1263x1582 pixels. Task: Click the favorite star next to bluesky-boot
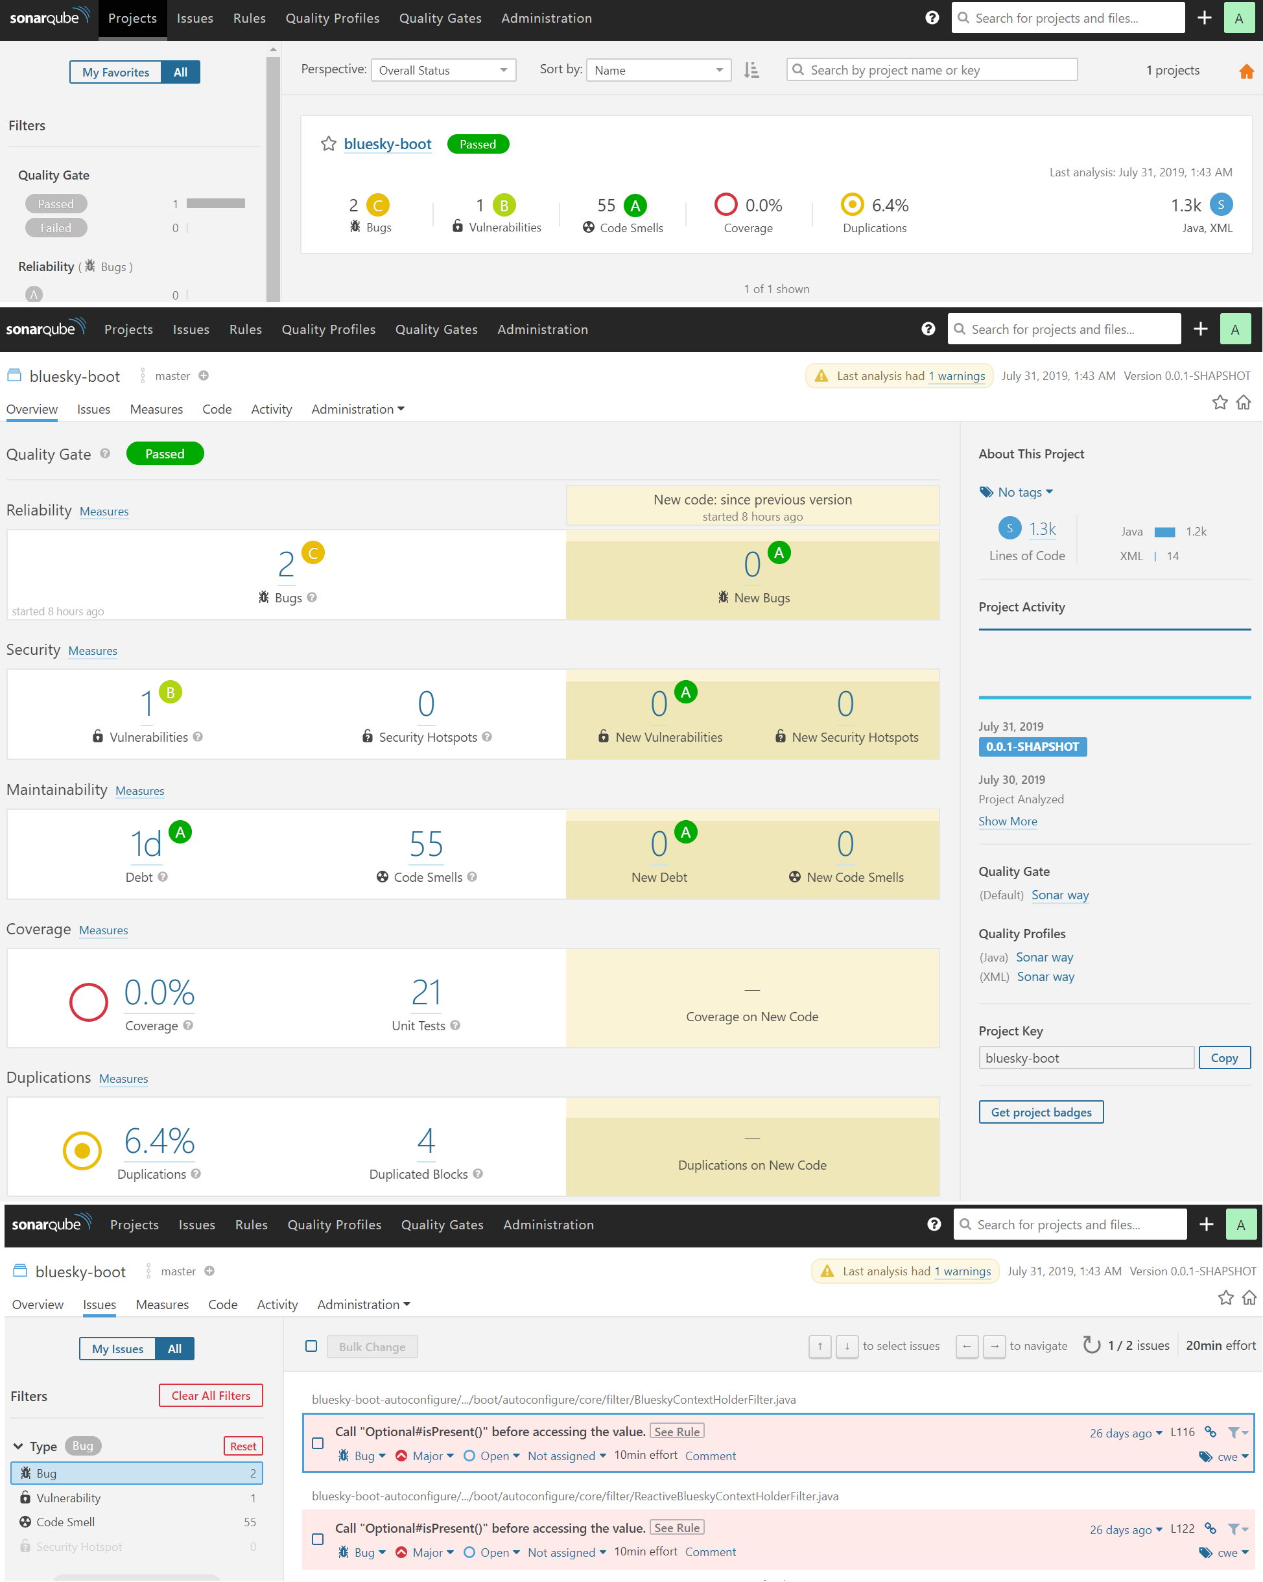point(328,144)
